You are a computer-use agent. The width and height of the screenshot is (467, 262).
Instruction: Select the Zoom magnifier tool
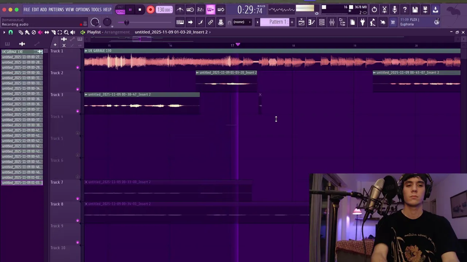[66, 32]
